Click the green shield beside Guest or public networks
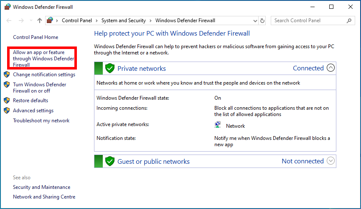361x209 pixels. (110, 161)
